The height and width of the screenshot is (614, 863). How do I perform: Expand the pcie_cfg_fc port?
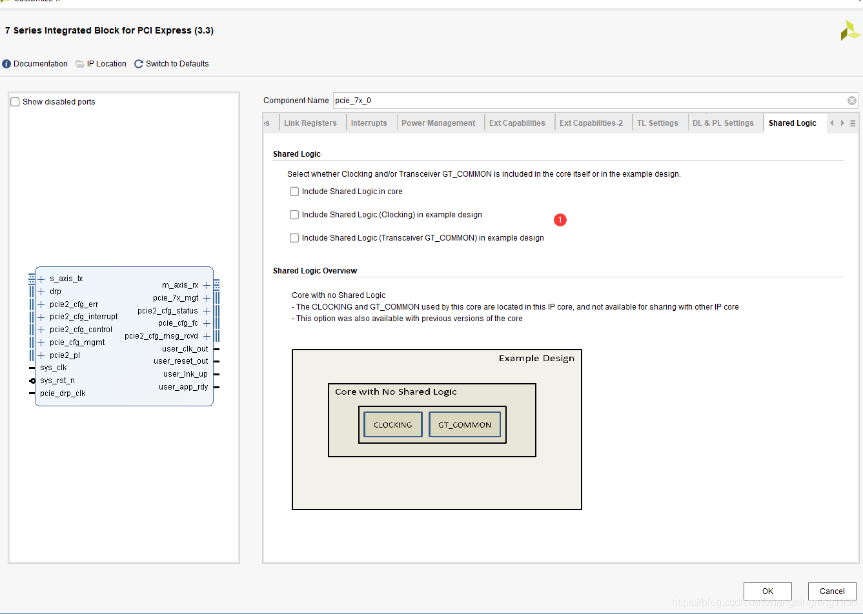[x=207, y=323]
